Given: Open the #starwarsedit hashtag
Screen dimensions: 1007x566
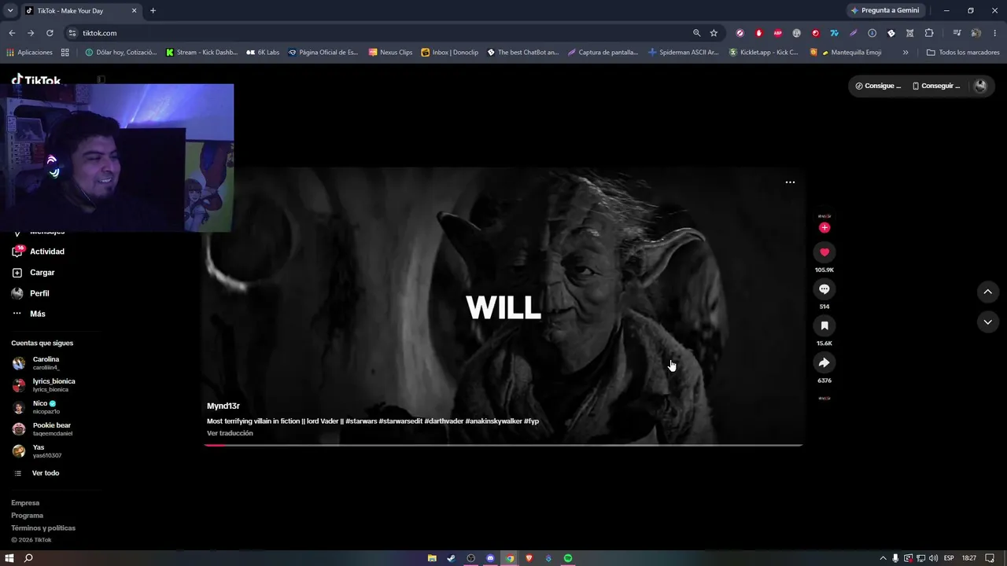Looking at the screenshot, I should pos(400,421).
